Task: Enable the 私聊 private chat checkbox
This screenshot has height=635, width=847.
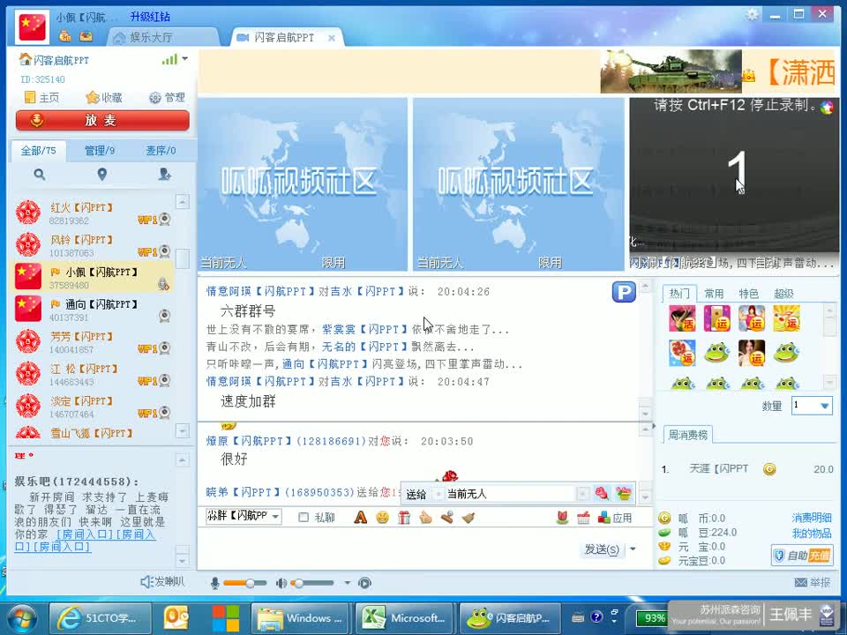Action: tap(304, 518)
